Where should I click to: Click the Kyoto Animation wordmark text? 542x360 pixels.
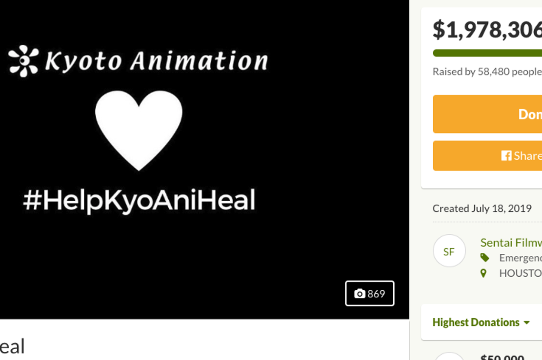tap(156, 61)
